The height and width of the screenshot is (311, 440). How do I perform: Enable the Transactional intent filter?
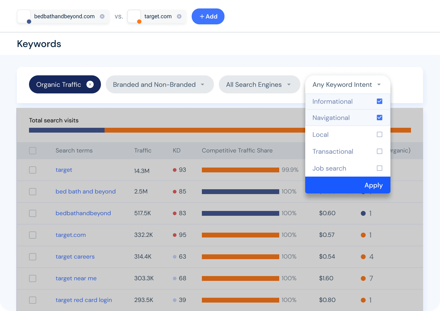(380, 151)
